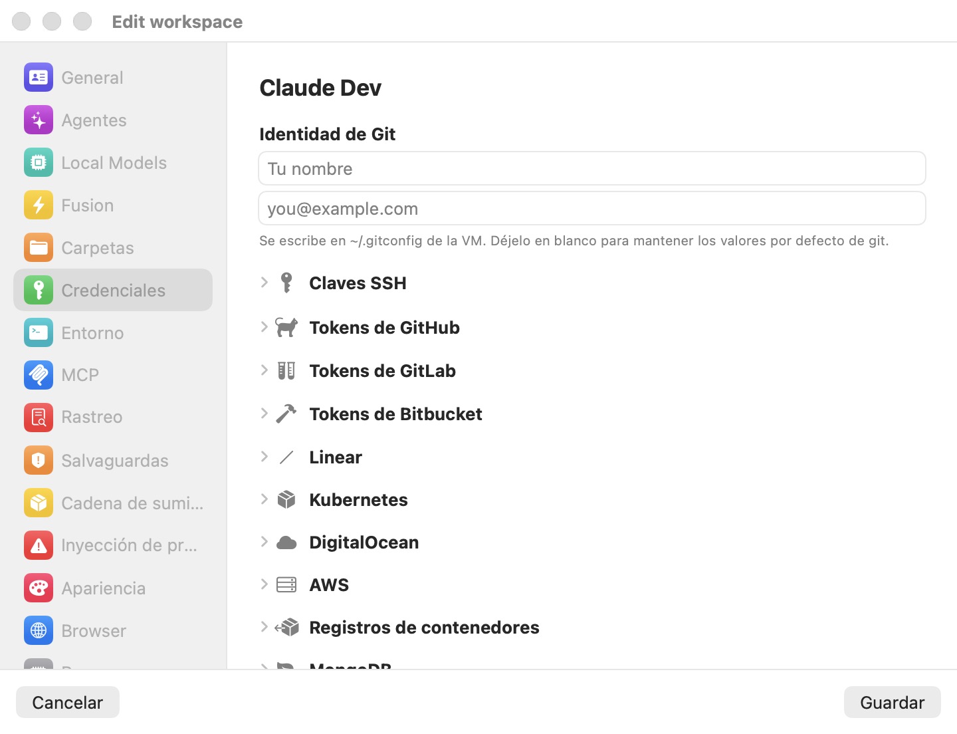Open the Entorno terminal icon
This screenshot has height=734, width=957.
[x=39, y=332]
